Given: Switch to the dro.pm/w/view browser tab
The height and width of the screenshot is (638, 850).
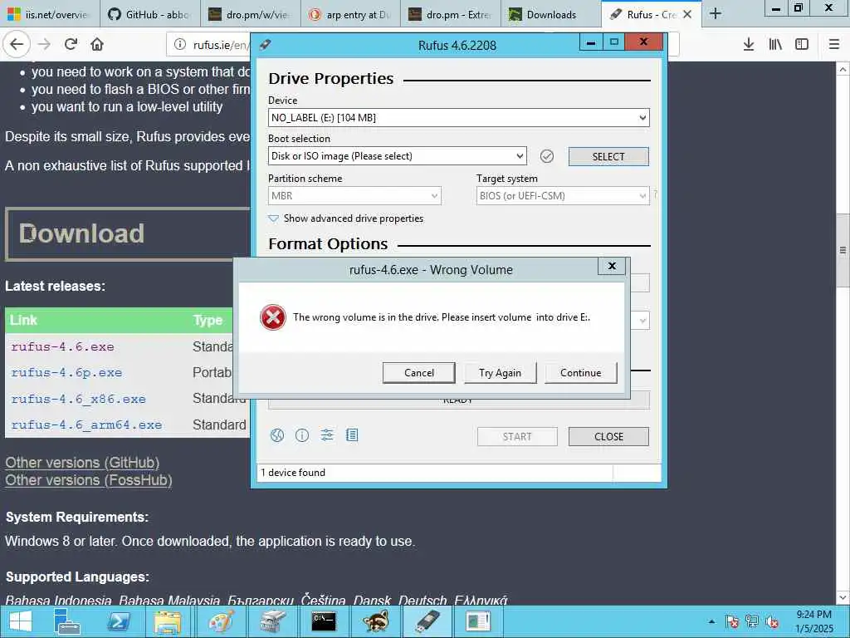Looking at the screenshot, I should (x=251, y=15).
